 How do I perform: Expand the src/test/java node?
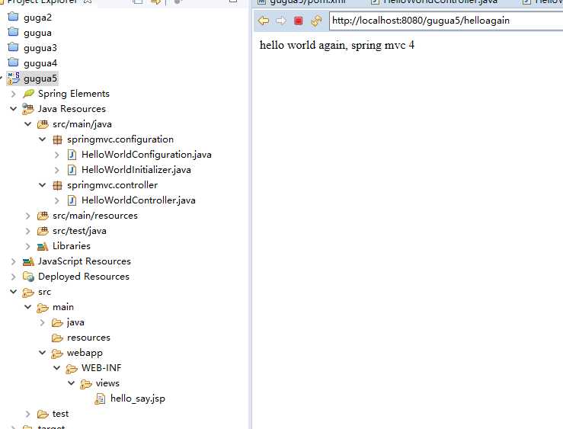point(28,231)
